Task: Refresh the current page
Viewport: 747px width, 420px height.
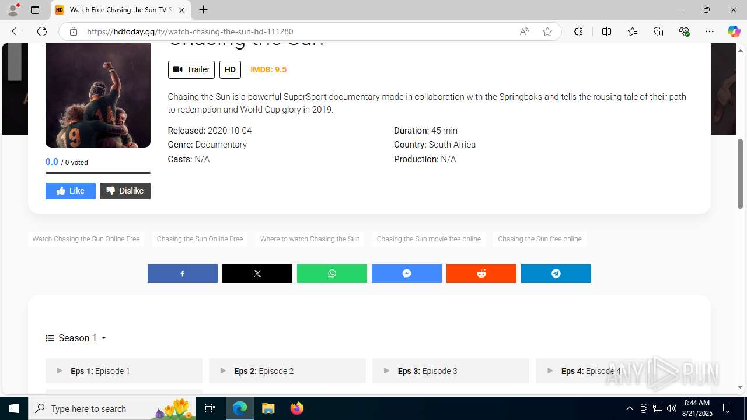Action: pyautogui.click(x=42, y=32)
